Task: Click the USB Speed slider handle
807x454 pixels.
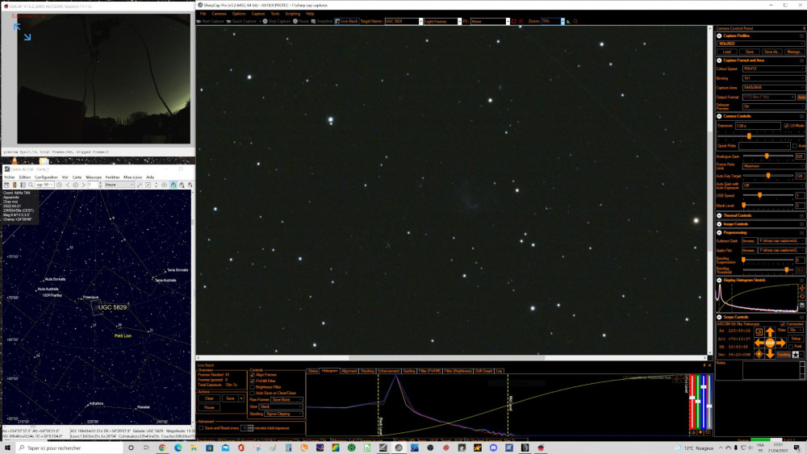Action: click(759, 195)
